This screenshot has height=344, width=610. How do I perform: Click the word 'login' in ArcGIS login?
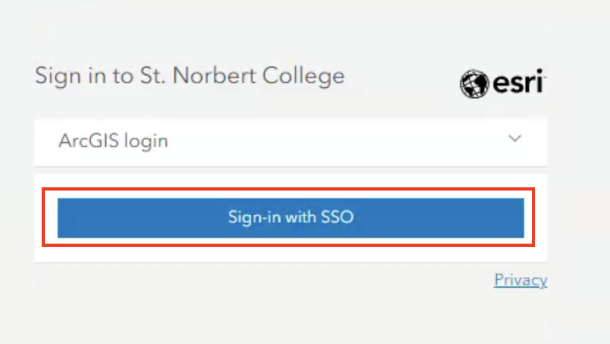146,141
